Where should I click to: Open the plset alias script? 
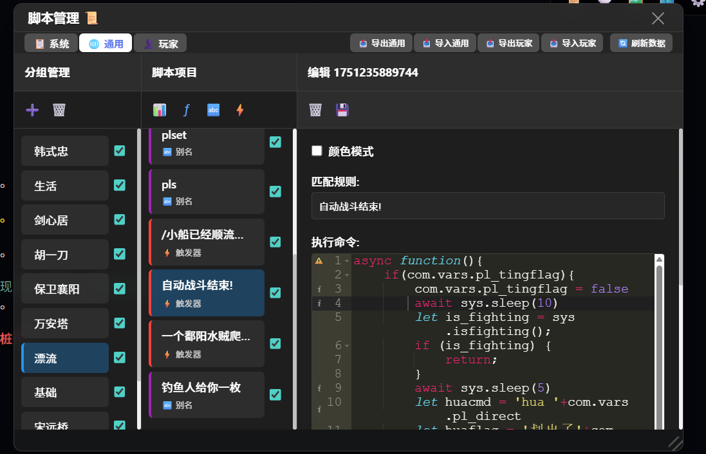click(207, 147)
